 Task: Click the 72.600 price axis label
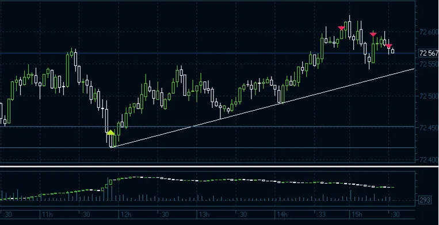pos(429,32)
